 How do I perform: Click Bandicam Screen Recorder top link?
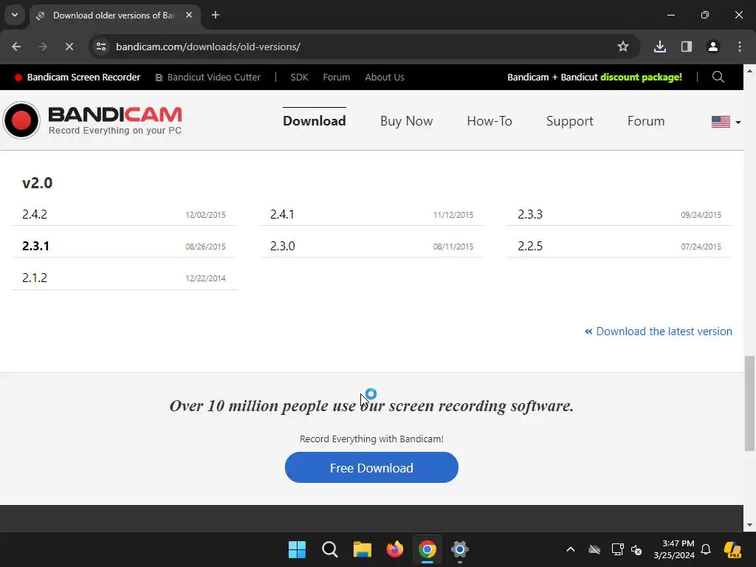(78, 77)
